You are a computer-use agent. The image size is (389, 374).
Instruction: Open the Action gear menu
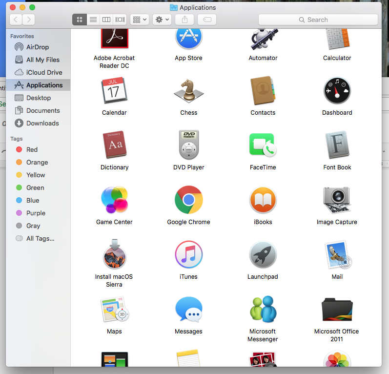click(x=162, y=20)
